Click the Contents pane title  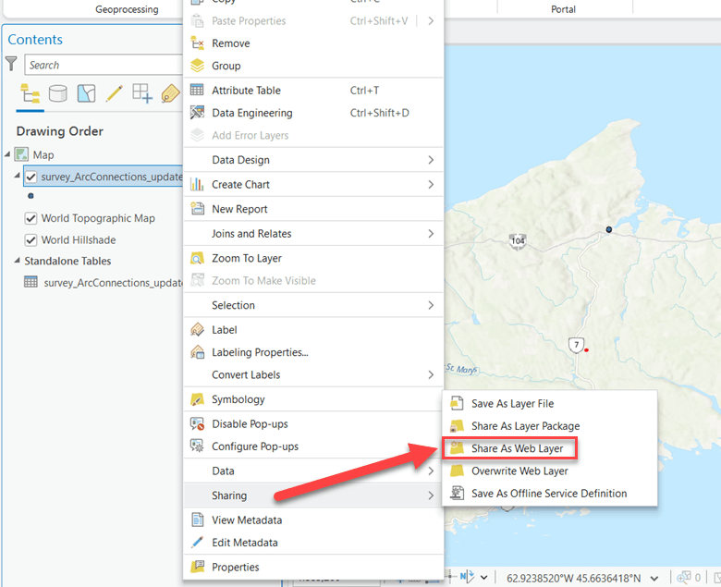tap(35, 40)
